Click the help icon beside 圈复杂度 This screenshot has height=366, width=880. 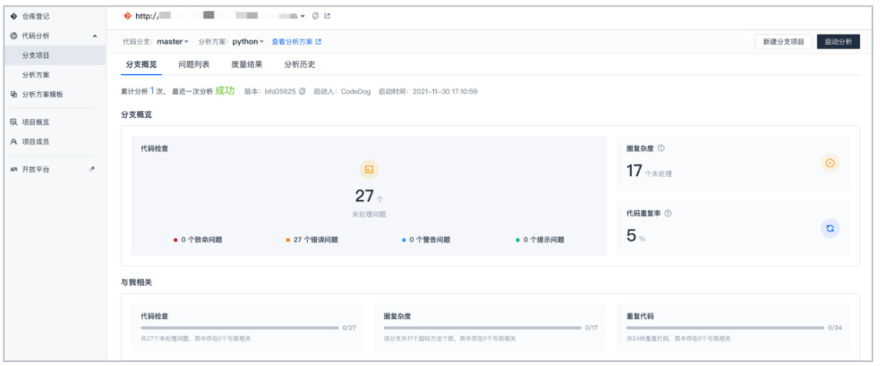point(661,148)
